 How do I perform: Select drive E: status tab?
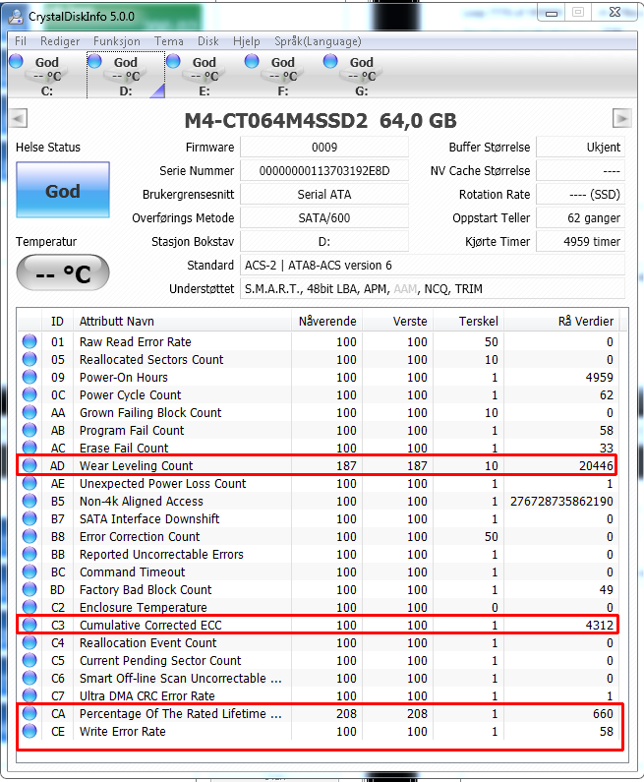tap(205, 76)
